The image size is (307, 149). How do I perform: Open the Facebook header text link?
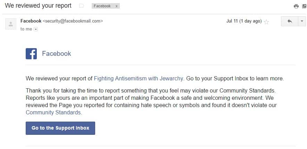coord(56,53)
